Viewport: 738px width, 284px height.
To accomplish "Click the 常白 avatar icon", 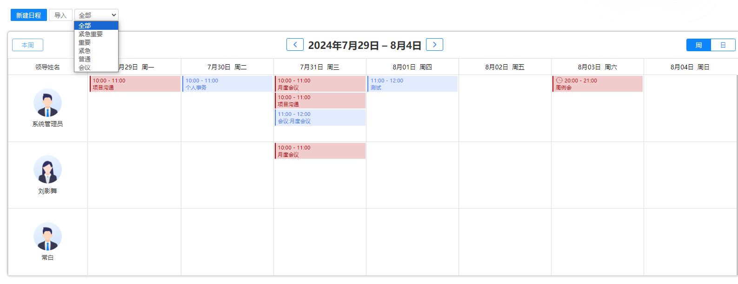I will click(47, 237).
